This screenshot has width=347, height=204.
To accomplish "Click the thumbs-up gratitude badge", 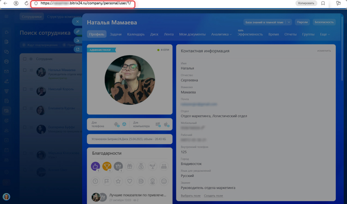I will click(95, 166).
